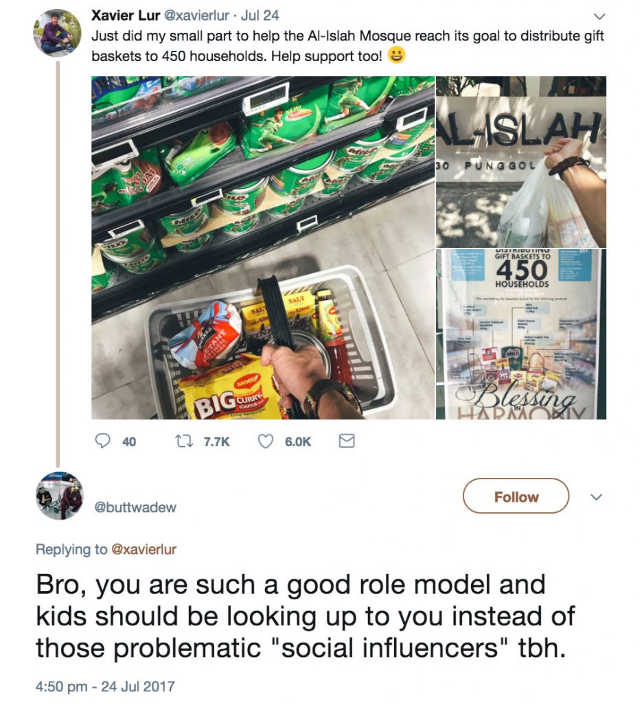Open the @buttwadew username handle
Screen dimensions: 642x703
(x=135, y=507)
